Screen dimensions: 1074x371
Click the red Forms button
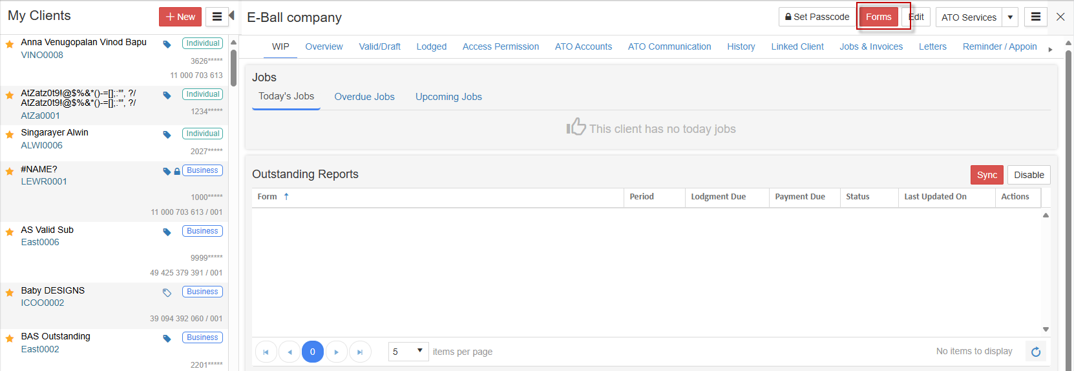878,17
